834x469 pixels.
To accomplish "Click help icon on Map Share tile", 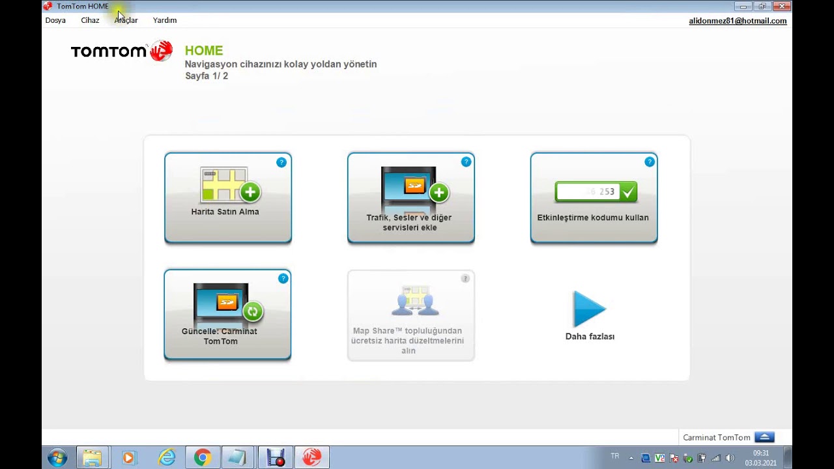I will tap(465, 278).
